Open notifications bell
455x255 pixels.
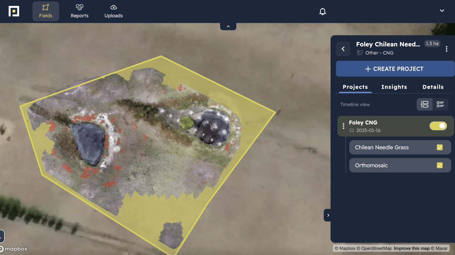click(x=323, y=11)
